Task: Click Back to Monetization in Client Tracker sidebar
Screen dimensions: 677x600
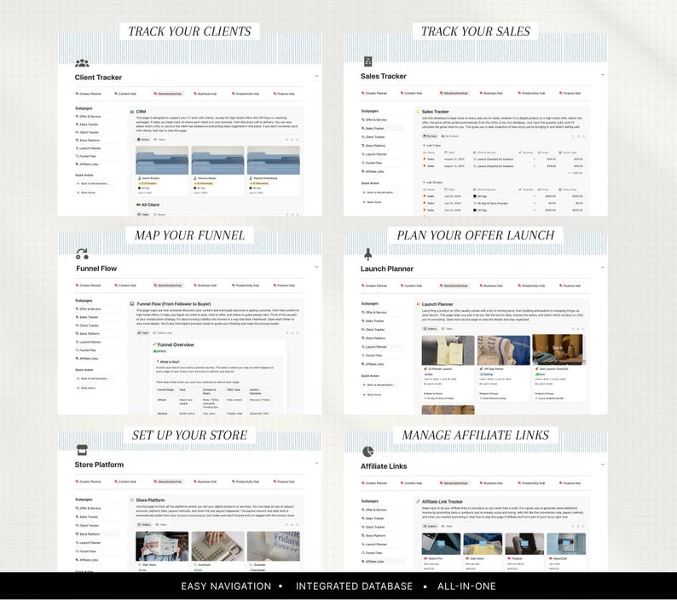Action: click(x=93, y=183)
